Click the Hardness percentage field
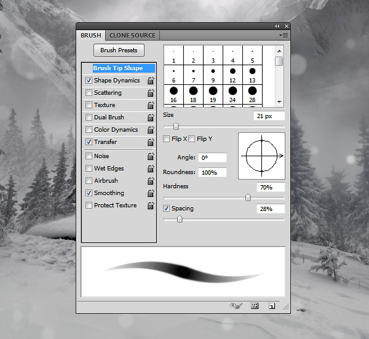This screenshot has height=339, width=369. 271,188
